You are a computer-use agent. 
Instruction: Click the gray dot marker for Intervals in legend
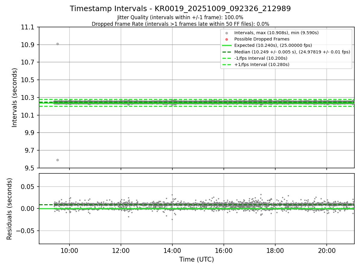pos(227,33)
